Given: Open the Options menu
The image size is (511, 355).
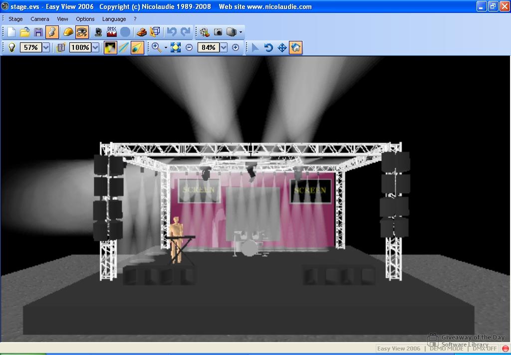Looking at the screenshot, I should (85, 19).
